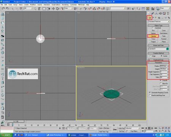Image resolution: width=171 pixels, height=137 pixels.
Task: Expand the Keyboard Entry rollout
Action: click(158, 60)
